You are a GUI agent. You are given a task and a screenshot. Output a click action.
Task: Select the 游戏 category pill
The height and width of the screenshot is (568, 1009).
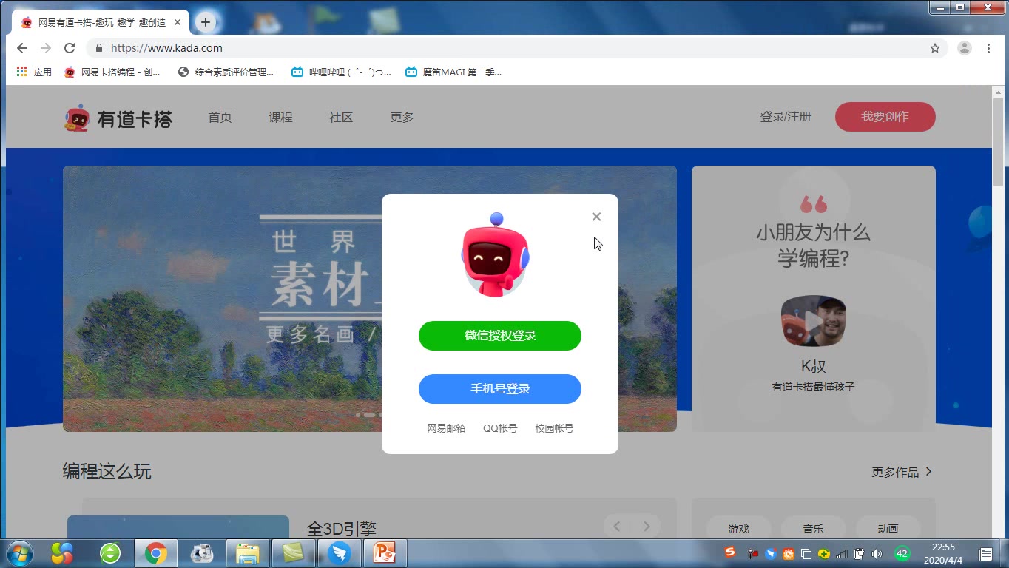pos(738,529)
